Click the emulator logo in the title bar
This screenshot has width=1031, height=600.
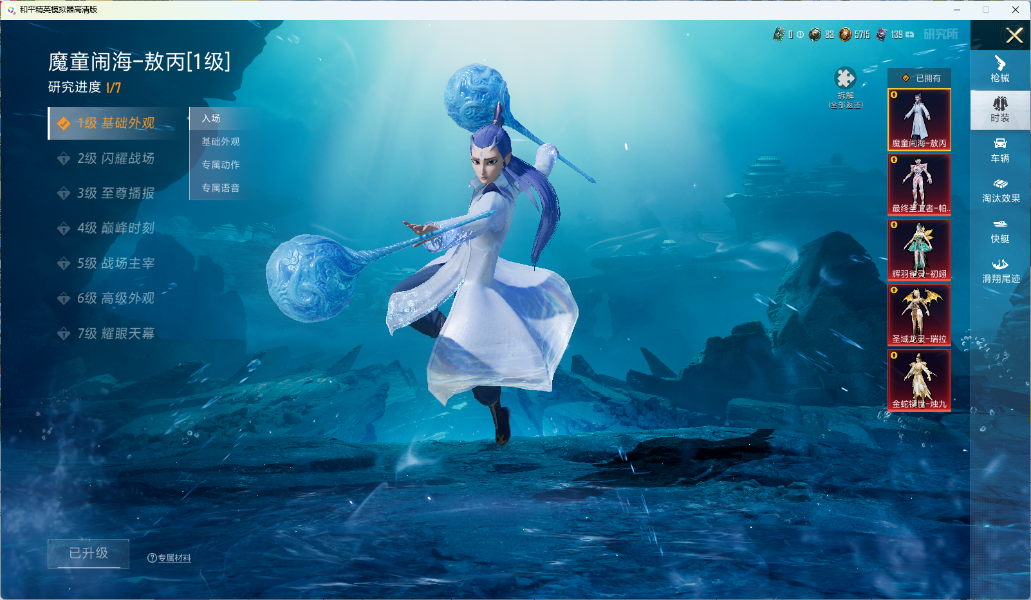pyautogui.click(x=11, y=10)
